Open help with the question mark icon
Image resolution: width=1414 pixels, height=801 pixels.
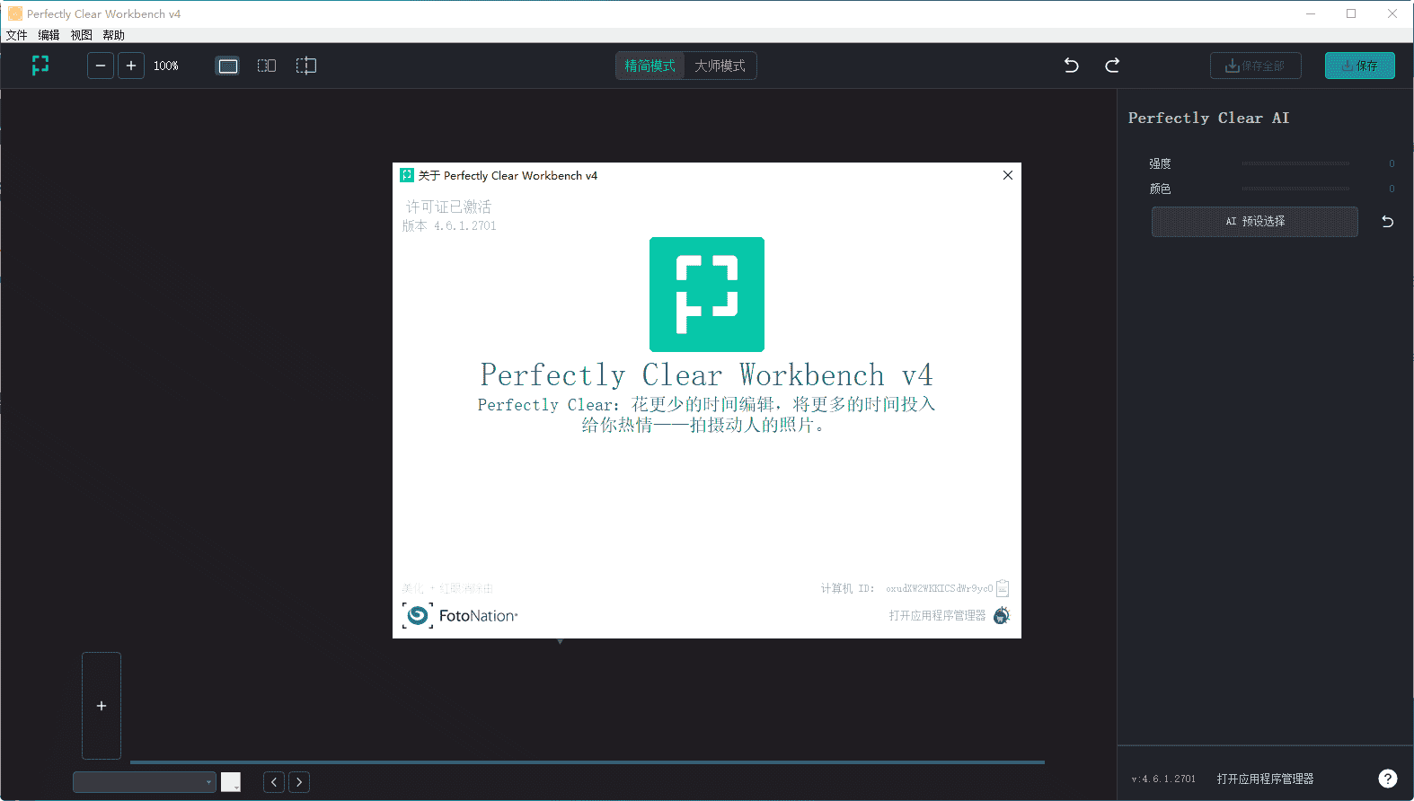point(1388,779)
